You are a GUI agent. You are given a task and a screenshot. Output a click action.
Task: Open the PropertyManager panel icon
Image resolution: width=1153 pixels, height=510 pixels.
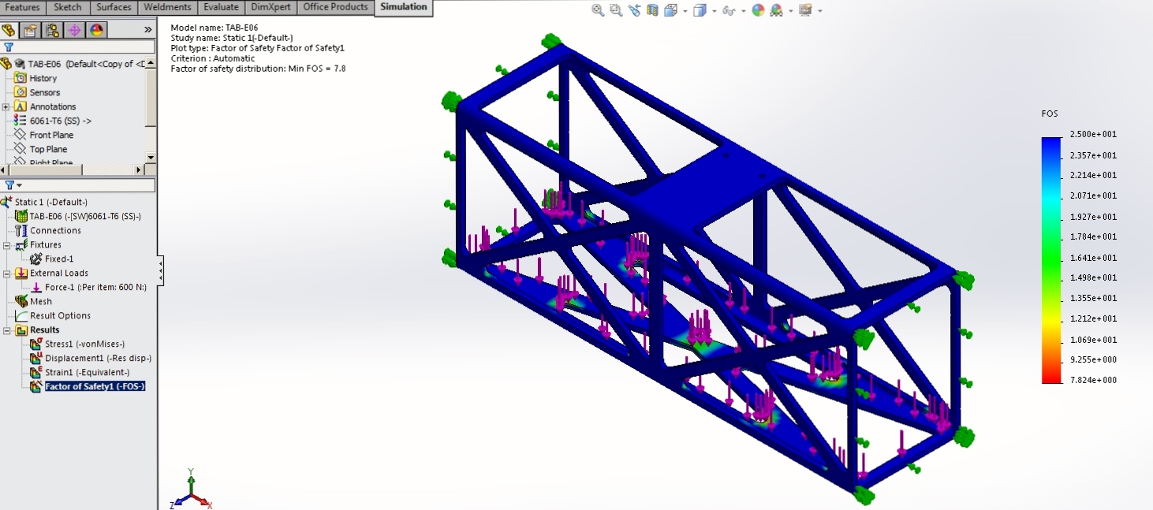pos(31,29)
